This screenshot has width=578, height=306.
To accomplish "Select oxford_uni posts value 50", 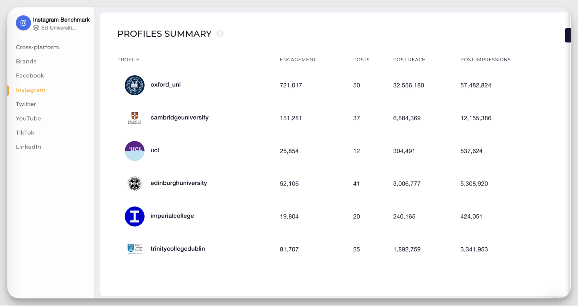I will [x=357, y=85].
